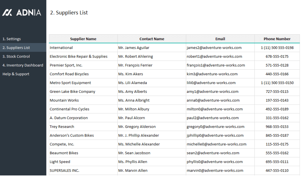Click phone number 571-555-0128
Viewport: 301px width, 178px height.
[277, 65]
